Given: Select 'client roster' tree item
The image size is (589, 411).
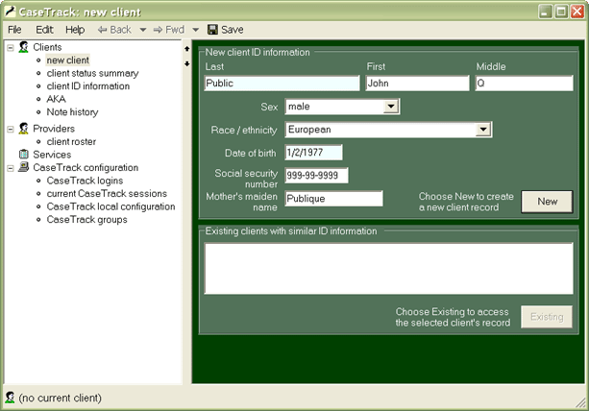Looking at the screenshot, I should coord(71,141).
